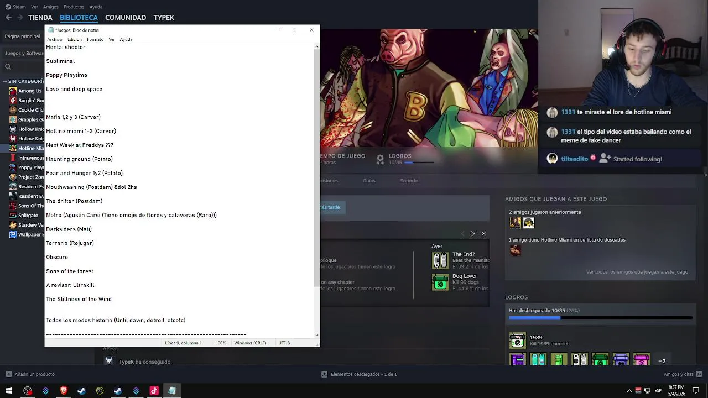Go forward with the Steam forward arrow

(20, 18)
